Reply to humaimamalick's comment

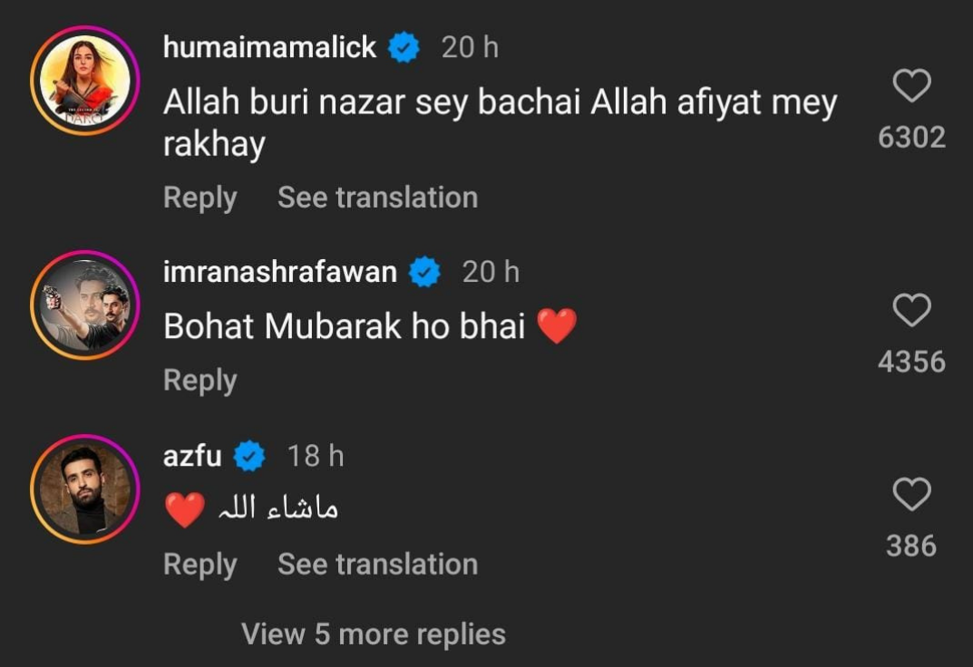(199, 198)
